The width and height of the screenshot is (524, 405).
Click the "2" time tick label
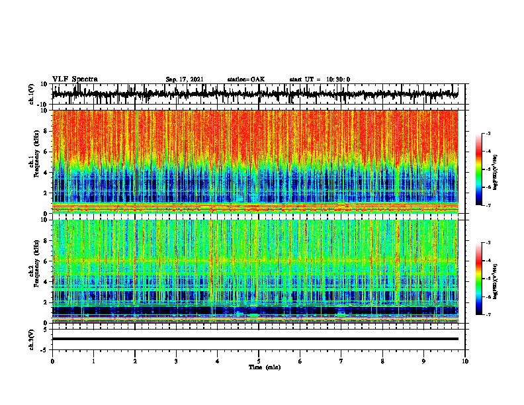(x=135, y=361)
